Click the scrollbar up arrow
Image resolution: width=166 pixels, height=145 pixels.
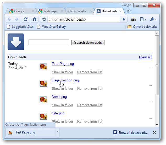point(157,33)
